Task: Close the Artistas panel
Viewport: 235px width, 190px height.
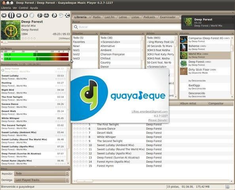Action: [x=176, y=33]
